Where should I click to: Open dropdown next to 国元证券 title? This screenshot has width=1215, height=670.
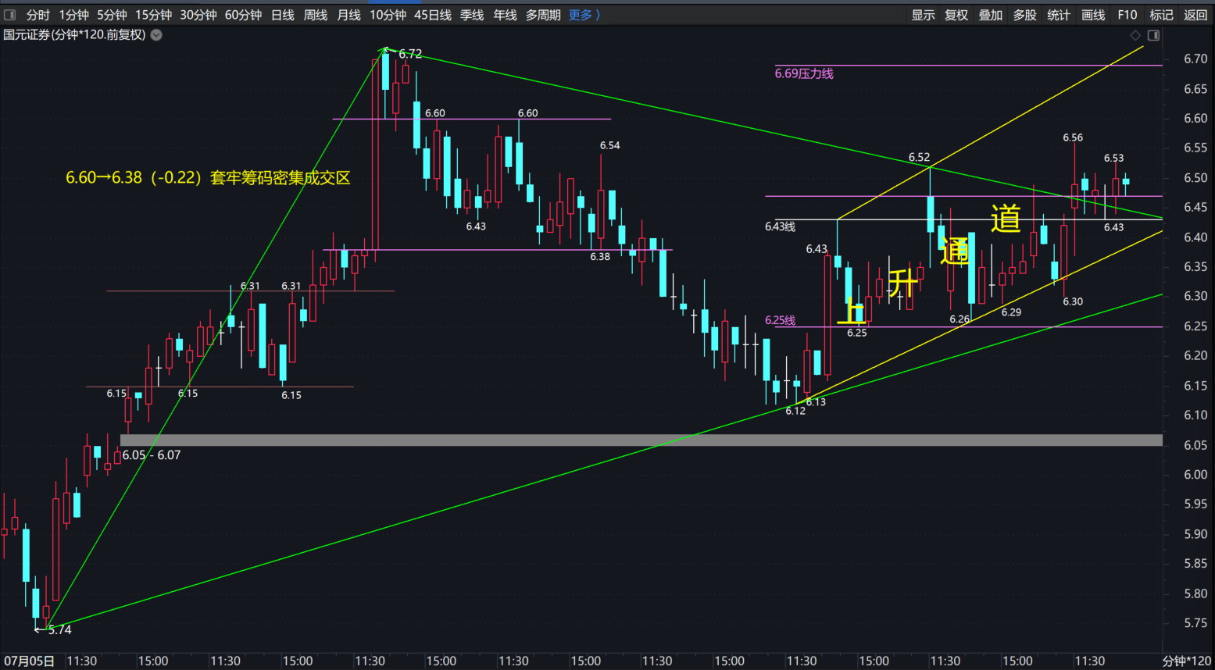(156, 35)
